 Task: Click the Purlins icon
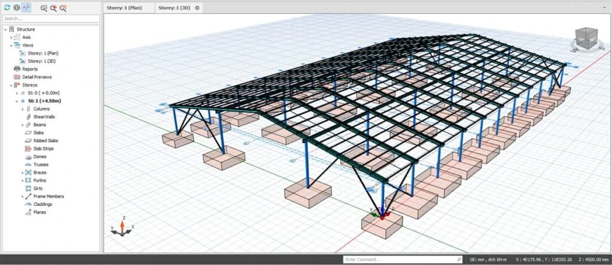pyautogui.click(x=28, y=180)
